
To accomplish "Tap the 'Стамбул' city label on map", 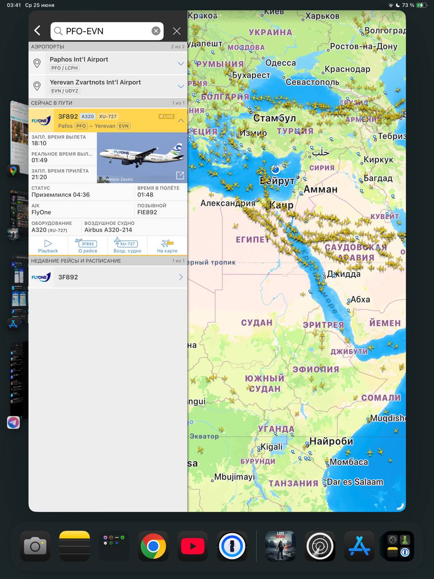I will point(275,118).
